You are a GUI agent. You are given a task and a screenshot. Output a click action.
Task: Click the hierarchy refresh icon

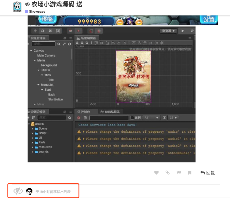(69, 44)
